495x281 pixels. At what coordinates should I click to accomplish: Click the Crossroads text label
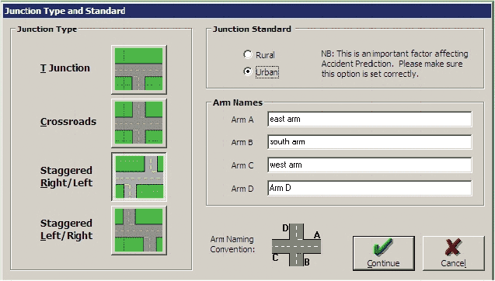coord(68,122)
